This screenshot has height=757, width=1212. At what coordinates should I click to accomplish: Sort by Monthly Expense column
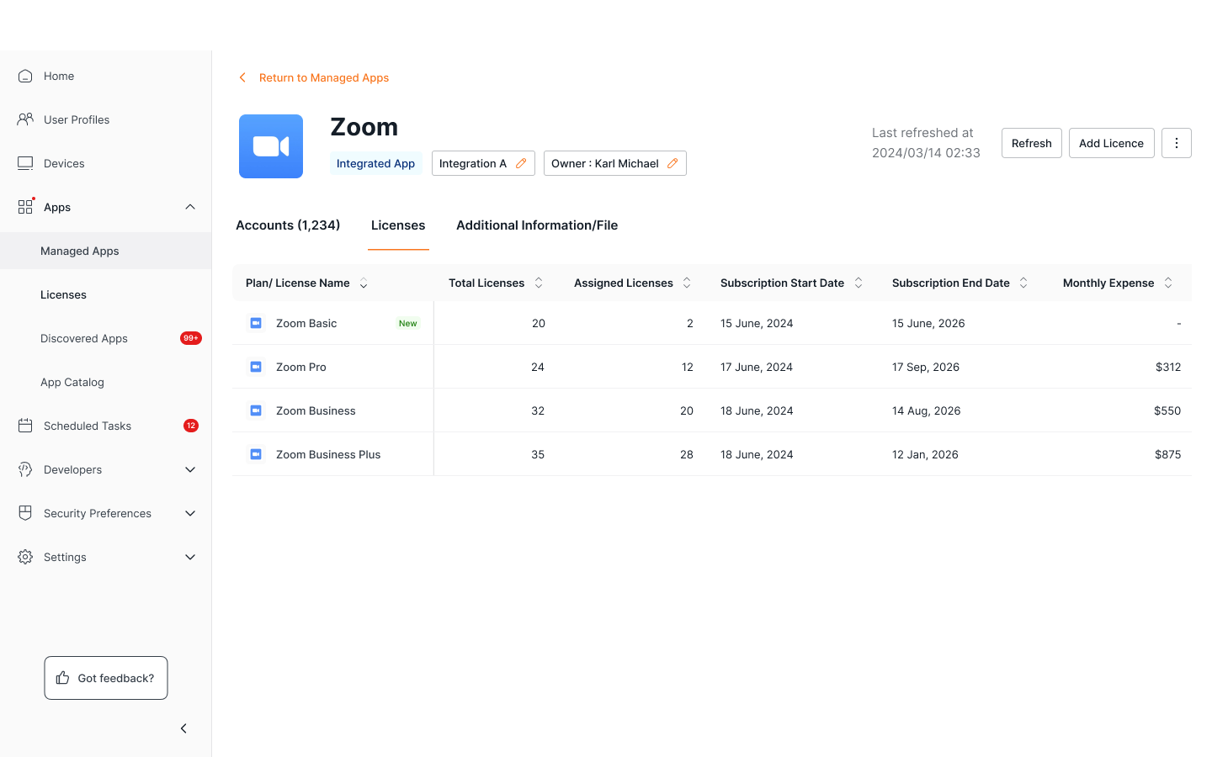(1168, 283)
